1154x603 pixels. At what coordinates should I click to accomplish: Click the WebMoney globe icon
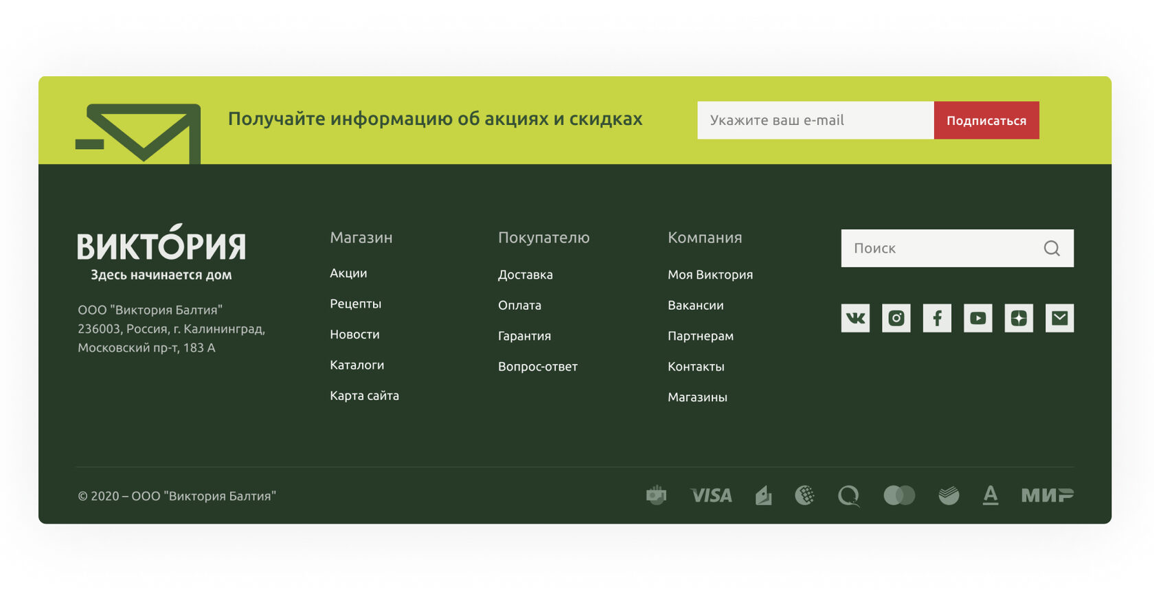tap(805, 494)
